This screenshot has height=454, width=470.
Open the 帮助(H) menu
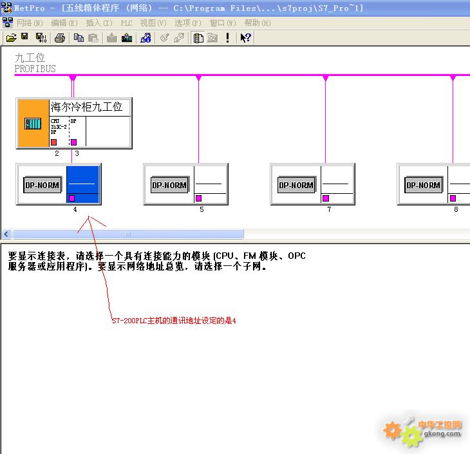257,23
